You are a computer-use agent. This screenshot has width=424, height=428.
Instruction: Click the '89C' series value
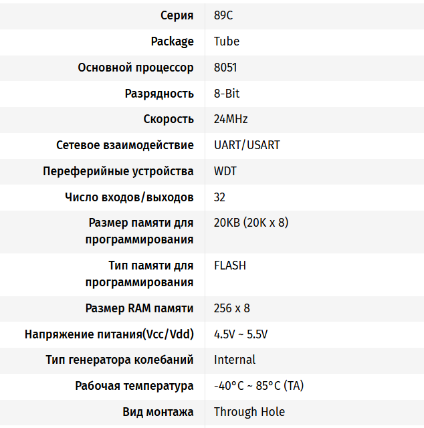224,15
